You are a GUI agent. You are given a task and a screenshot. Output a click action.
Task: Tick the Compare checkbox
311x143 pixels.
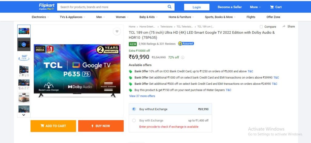coord(261,27)
